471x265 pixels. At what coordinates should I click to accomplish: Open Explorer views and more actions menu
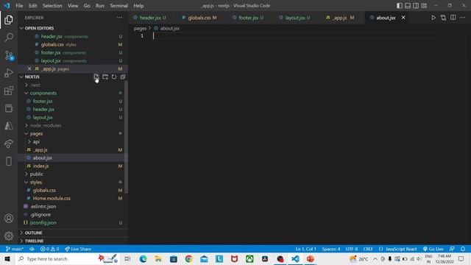coord(119,18)
